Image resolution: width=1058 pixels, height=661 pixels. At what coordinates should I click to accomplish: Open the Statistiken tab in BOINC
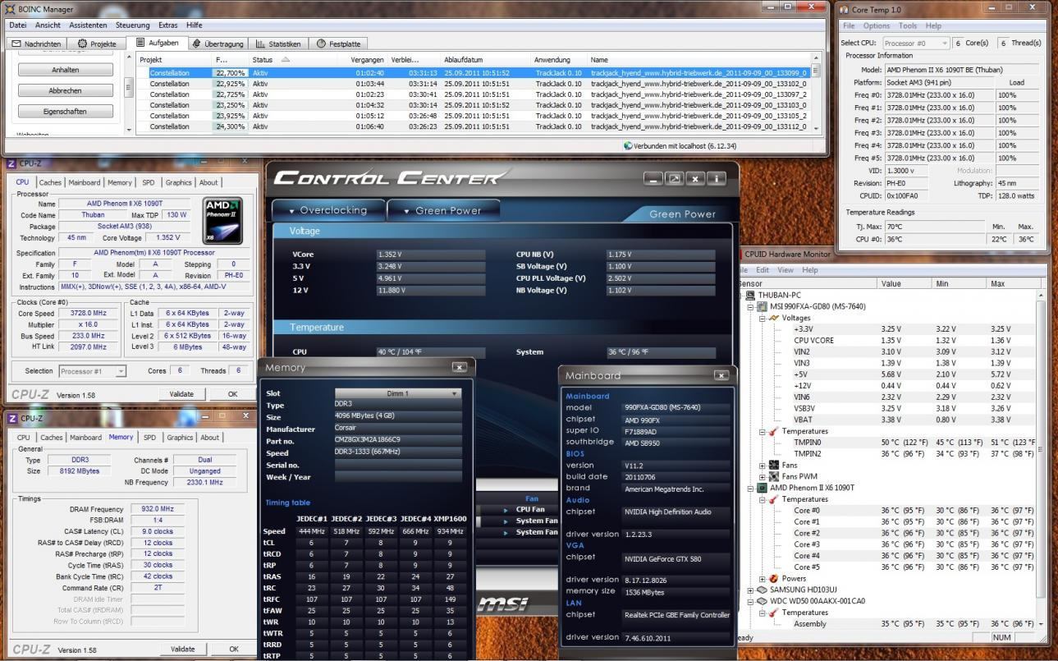click(278, 44)
